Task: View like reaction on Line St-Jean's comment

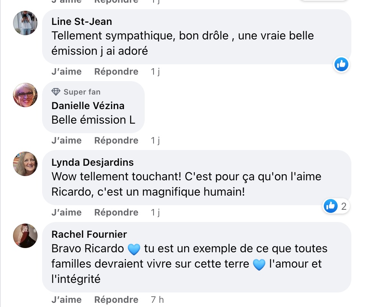Action: pos(341,64)
